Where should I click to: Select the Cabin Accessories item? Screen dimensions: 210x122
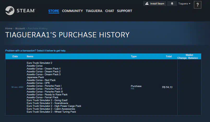point(51,109)
